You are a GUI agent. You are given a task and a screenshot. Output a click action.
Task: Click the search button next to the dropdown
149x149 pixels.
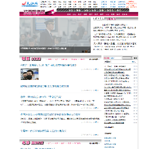(135, 58)
